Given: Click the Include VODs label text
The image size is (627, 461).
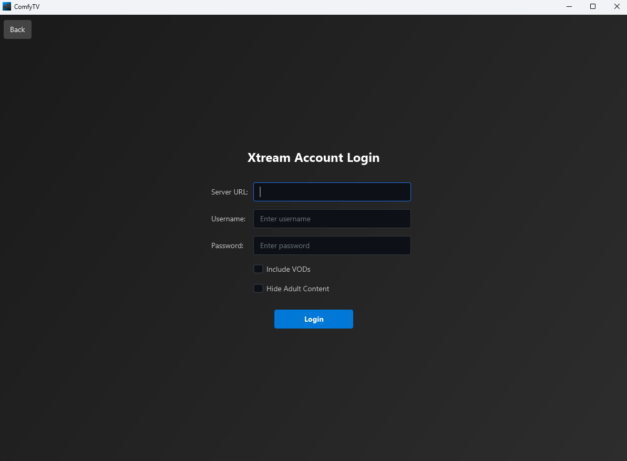Looking at the screenshot, I should (289, 269).
